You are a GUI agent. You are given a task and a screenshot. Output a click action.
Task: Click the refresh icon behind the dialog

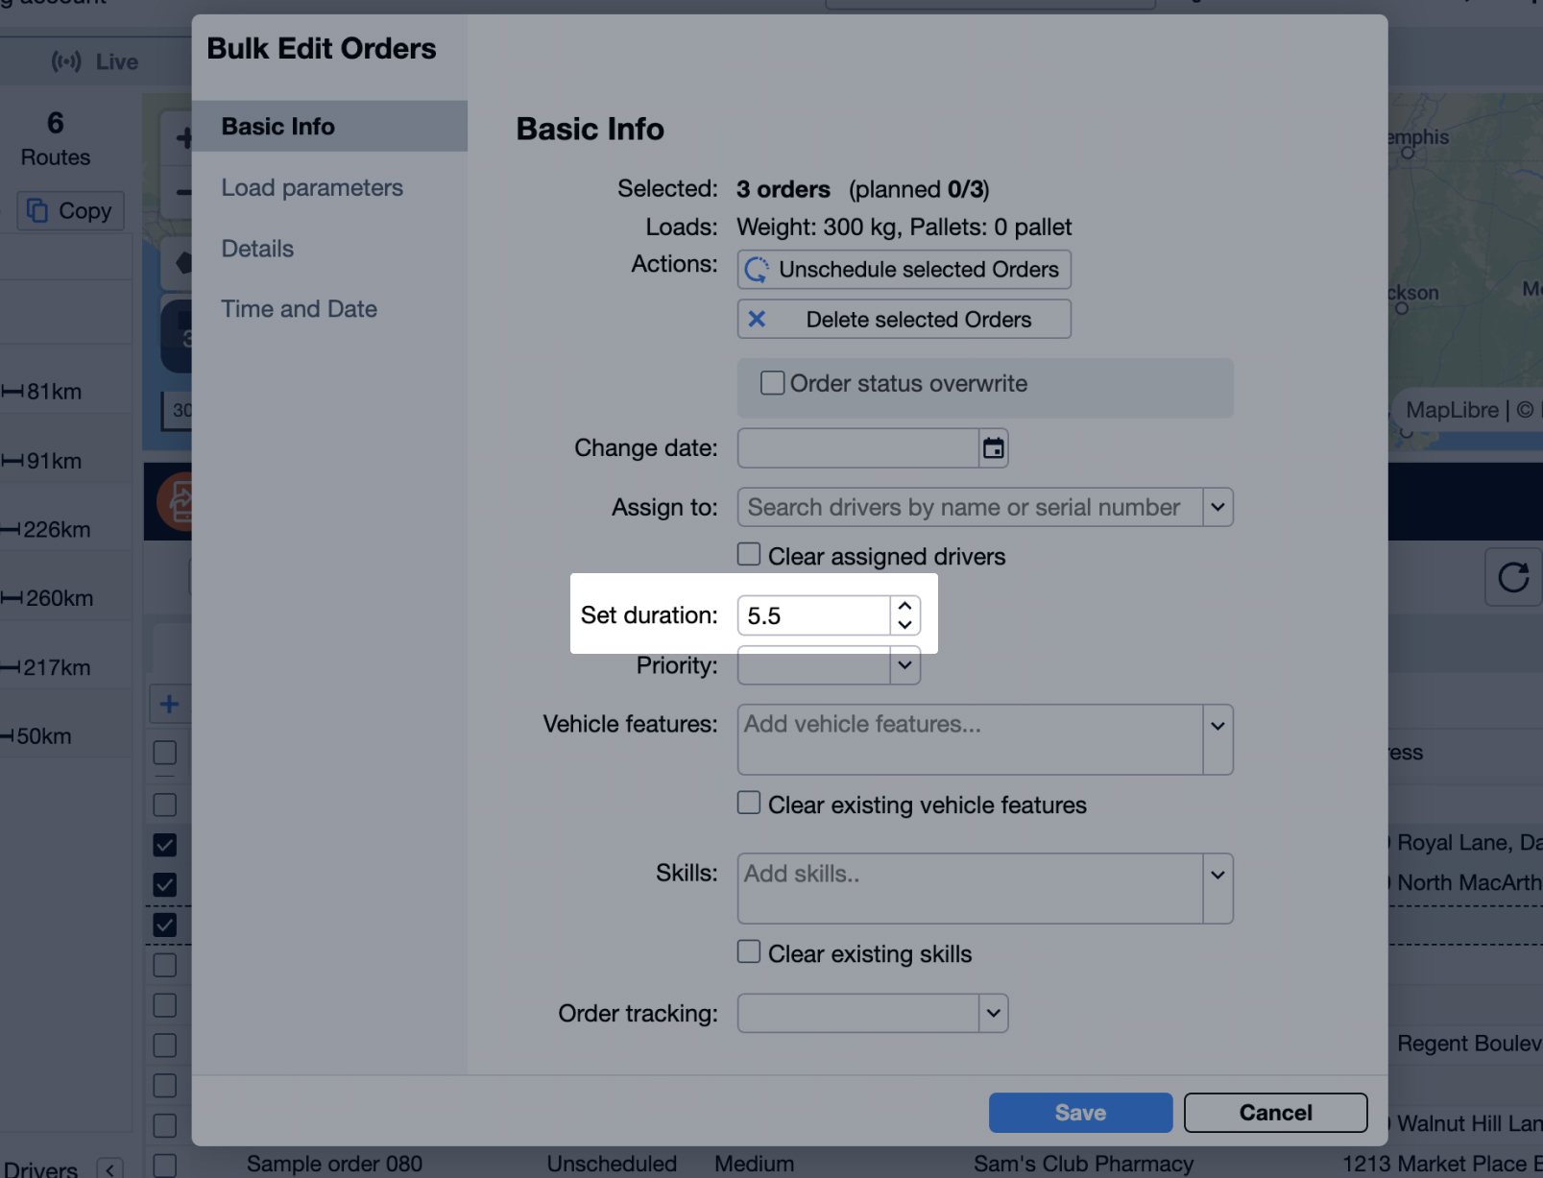coord(1512,577)
